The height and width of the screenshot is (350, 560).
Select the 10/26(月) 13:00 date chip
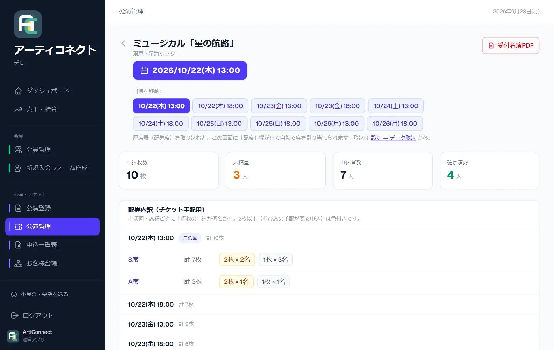point(336,124)
